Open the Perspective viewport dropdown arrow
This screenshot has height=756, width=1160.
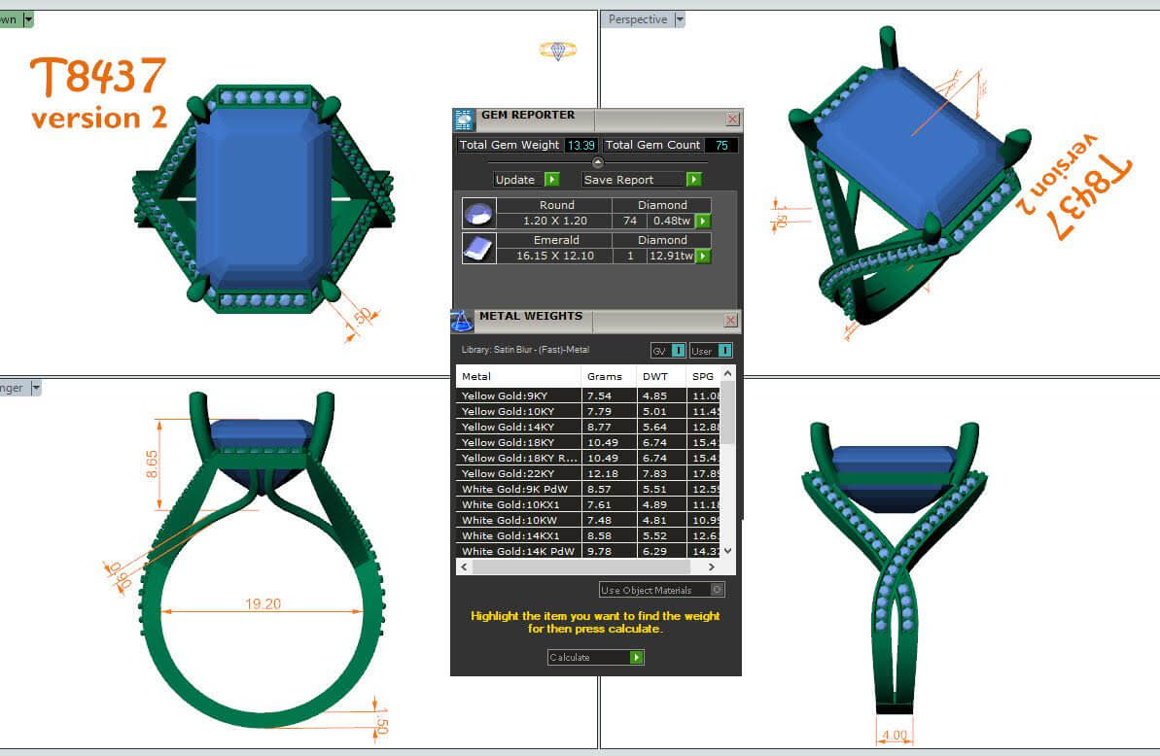pos(680,19)
